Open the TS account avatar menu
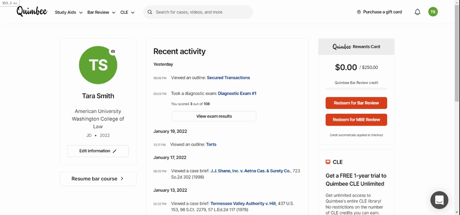Viewport: 460px width, 215px height. click(433, 12)
